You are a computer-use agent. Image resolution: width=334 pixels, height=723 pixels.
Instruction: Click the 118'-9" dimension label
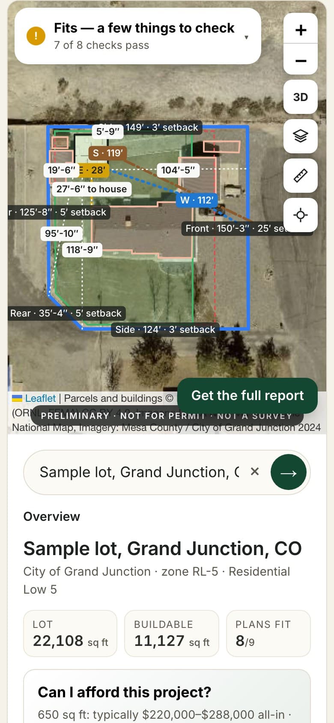[82, 250]
